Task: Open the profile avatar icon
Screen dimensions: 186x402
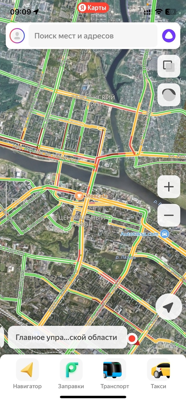Action: pos(17,36)
